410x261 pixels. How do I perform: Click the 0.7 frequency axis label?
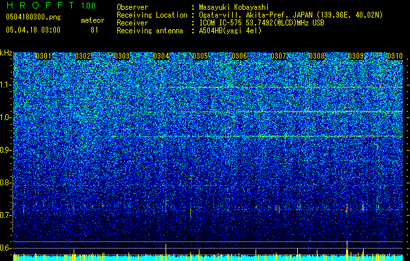coord(6,215)
